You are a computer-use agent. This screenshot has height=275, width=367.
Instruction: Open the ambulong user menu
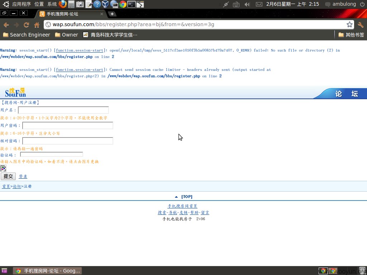coord(344,4)
